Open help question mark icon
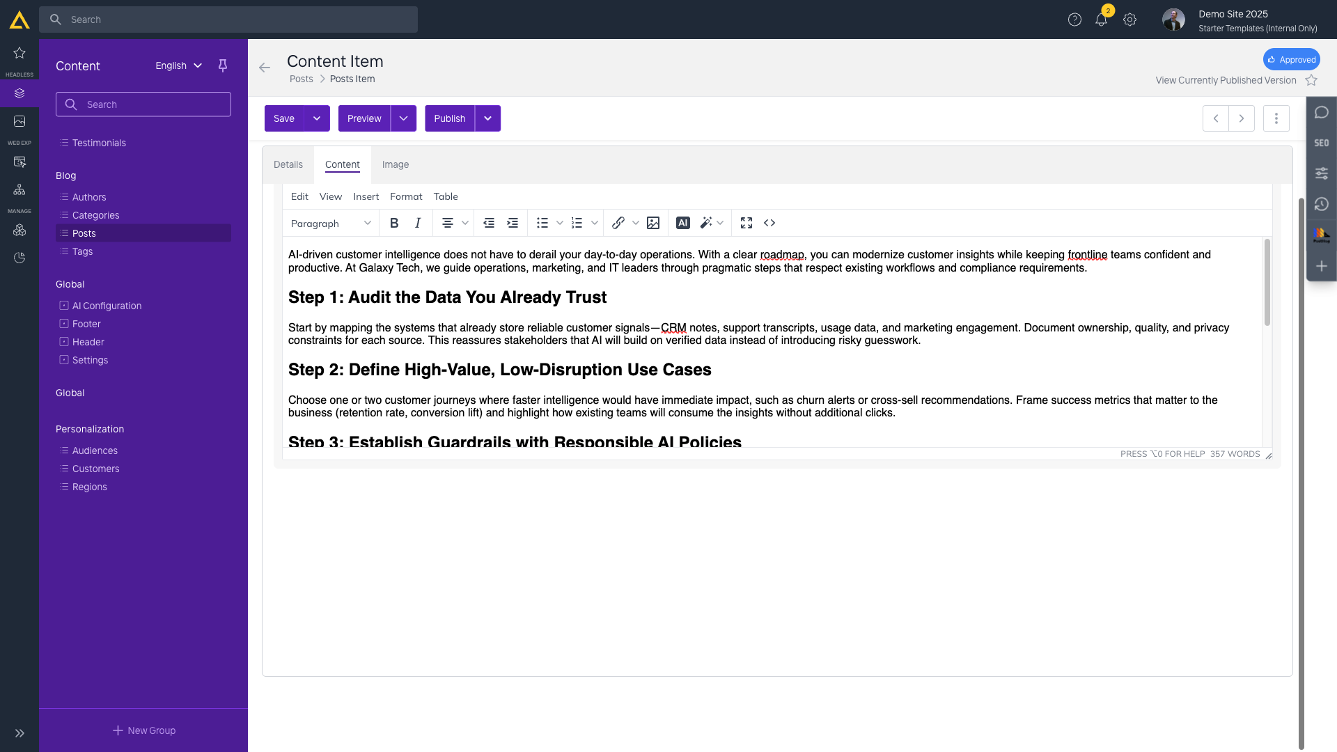1337x752 pixels. 1074,19
